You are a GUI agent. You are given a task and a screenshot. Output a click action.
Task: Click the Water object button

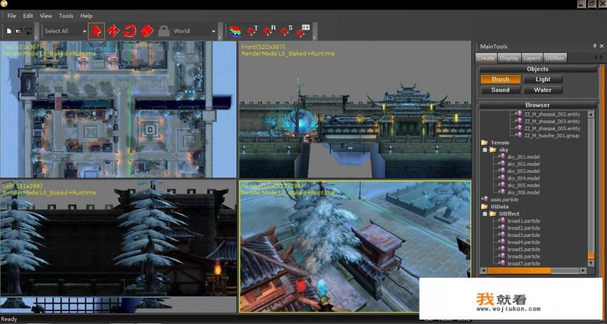(x=543, y=90)
